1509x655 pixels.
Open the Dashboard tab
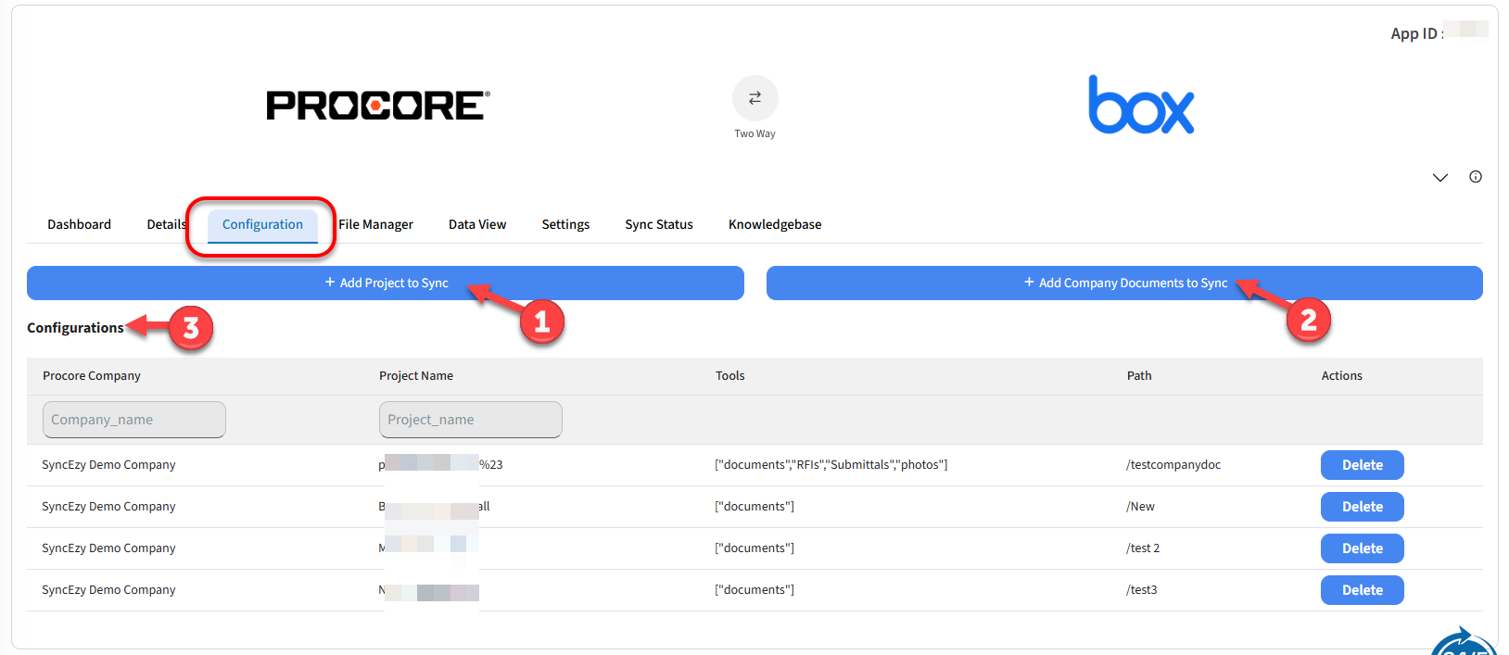79,224
